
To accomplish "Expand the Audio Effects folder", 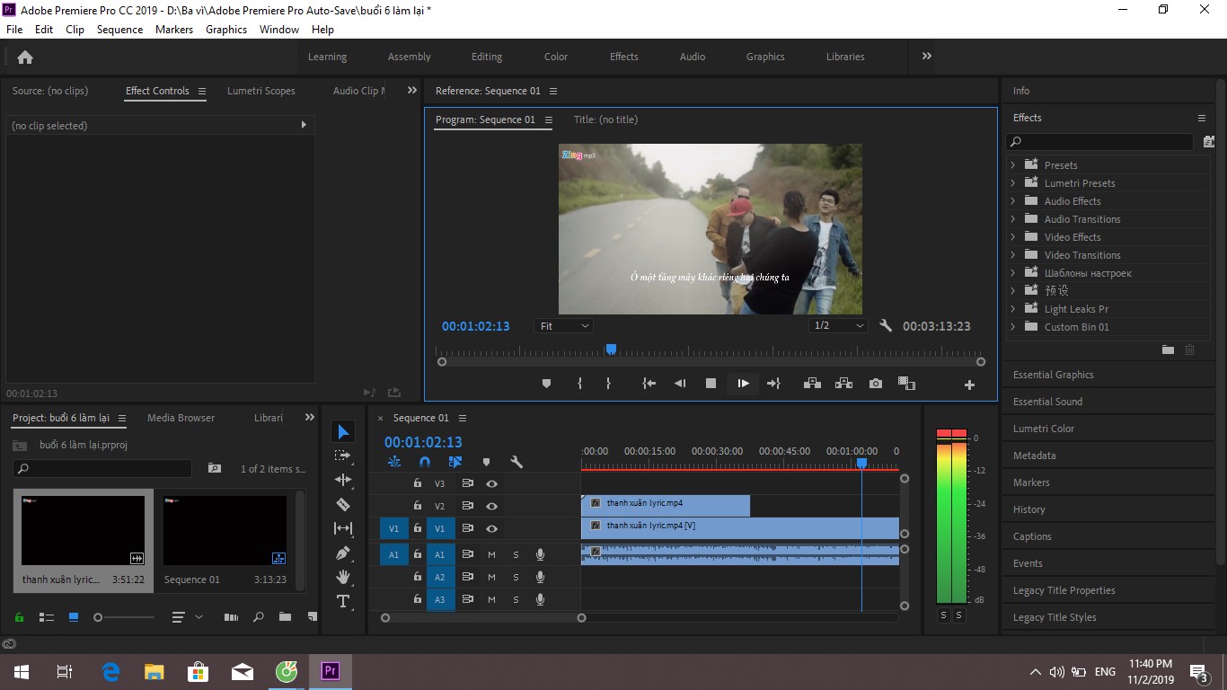I will (1013, 201).
